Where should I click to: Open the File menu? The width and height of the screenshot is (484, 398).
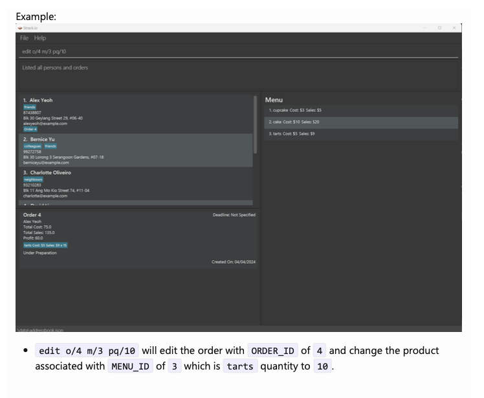[x=24, y=38]
